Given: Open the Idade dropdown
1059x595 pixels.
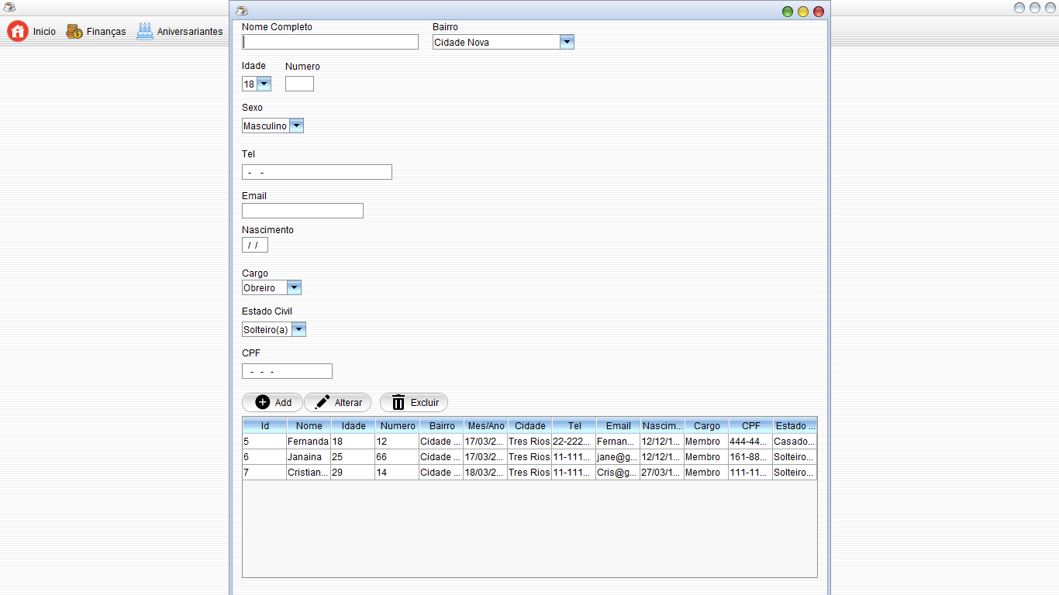Looking at the screenshot, I should pos(264,84).
